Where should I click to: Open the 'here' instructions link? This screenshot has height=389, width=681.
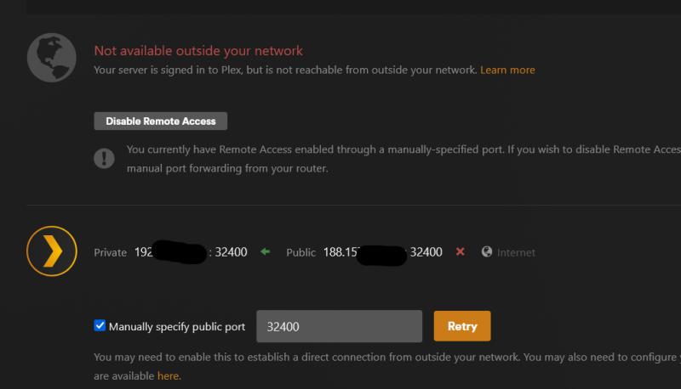168,376
